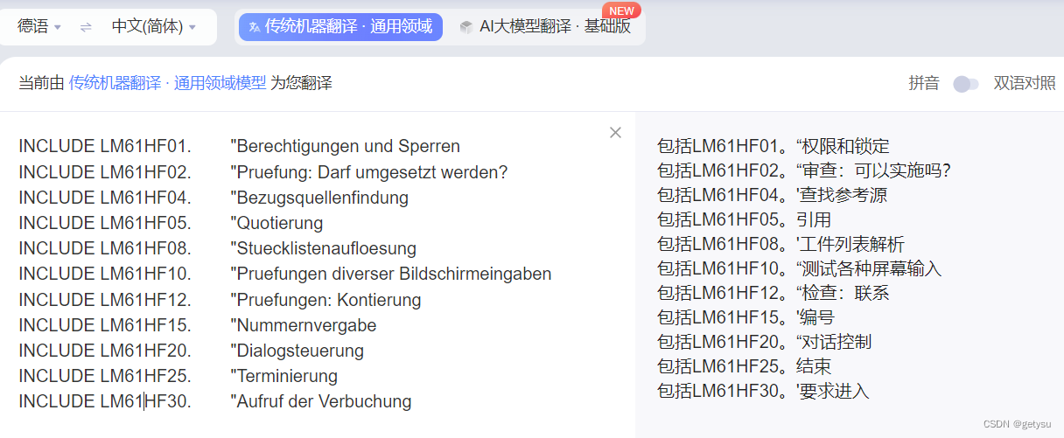Click source text INCLUDE LM61HF01.
The height and width of the screenshot is (438, 1064).
click(105, 146)
